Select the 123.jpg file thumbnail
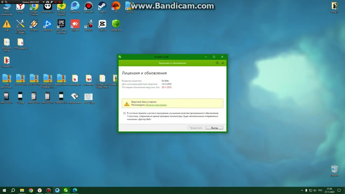This screenshot has width=345, height=194. coord(20,98)
